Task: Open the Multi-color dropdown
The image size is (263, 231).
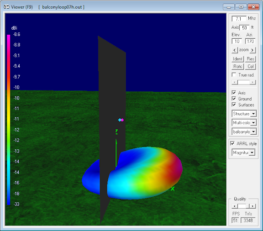Action: (x=253, y=123)
